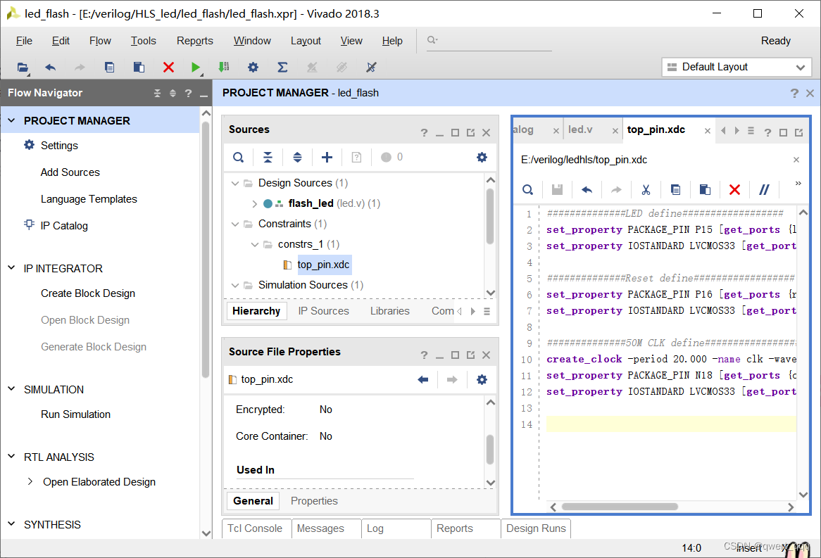This screenshot has width=821, height=558.
Task: Open Default Layout dropdown
Action: [737, 67]
